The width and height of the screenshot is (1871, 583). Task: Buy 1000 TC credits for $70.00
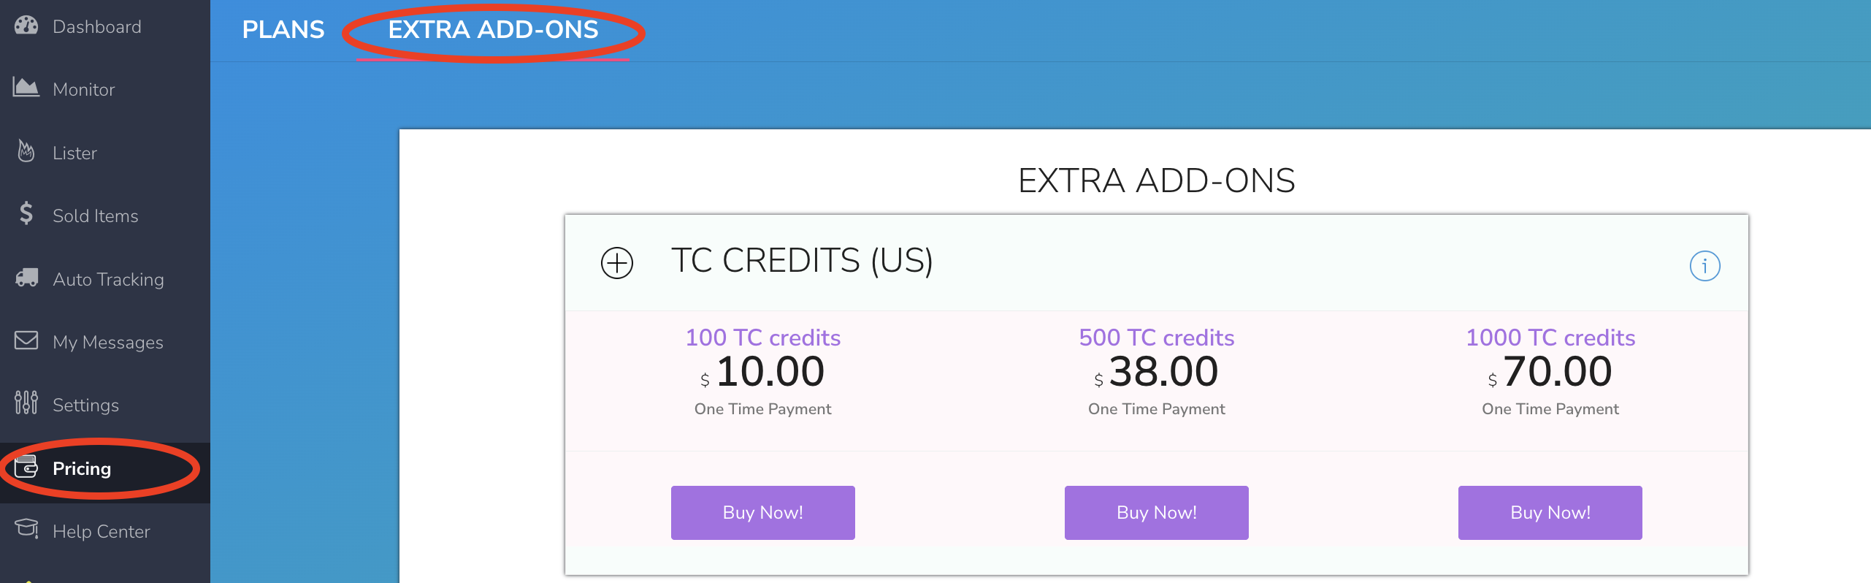point(1550,512)
